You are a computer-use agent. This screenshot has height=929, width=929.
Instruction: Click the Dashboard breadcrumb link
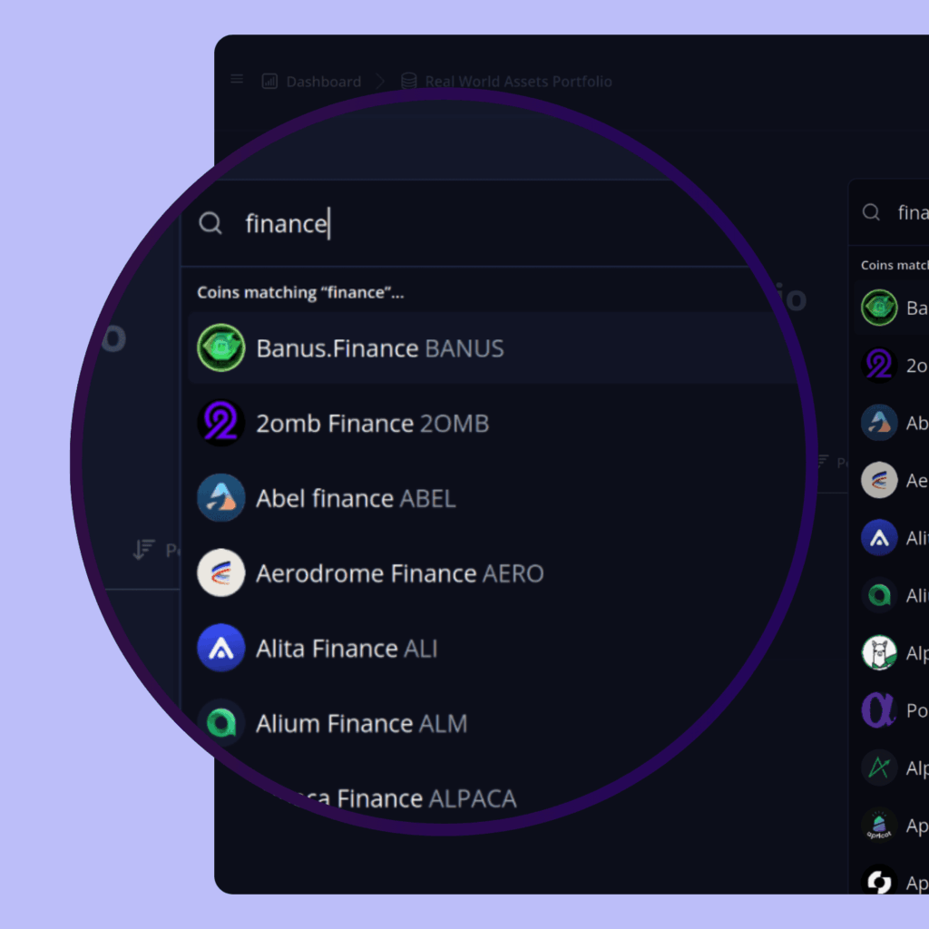(x=323, y=82)
